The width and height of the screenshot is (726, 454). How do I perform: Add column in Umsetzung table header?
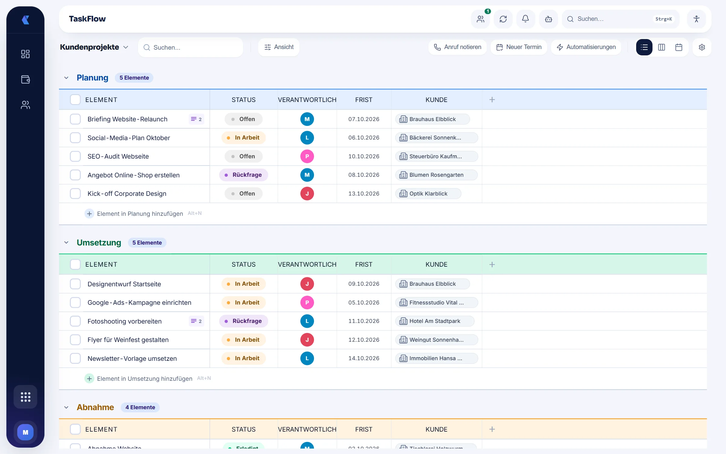pos(492,265)
